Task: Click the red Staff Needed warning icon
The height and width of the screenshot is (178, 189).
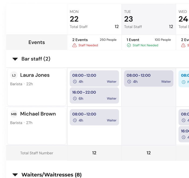Action: click(x=75, y=45)
